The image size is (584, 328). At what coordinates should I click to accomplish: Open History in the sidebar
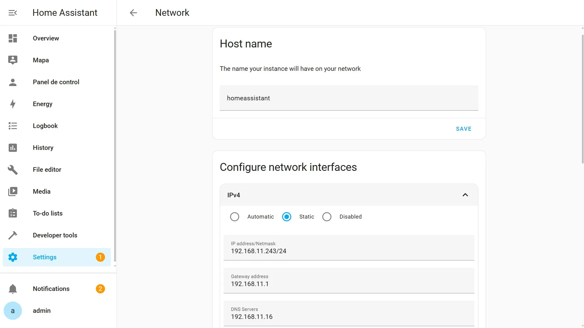point(57,148)
